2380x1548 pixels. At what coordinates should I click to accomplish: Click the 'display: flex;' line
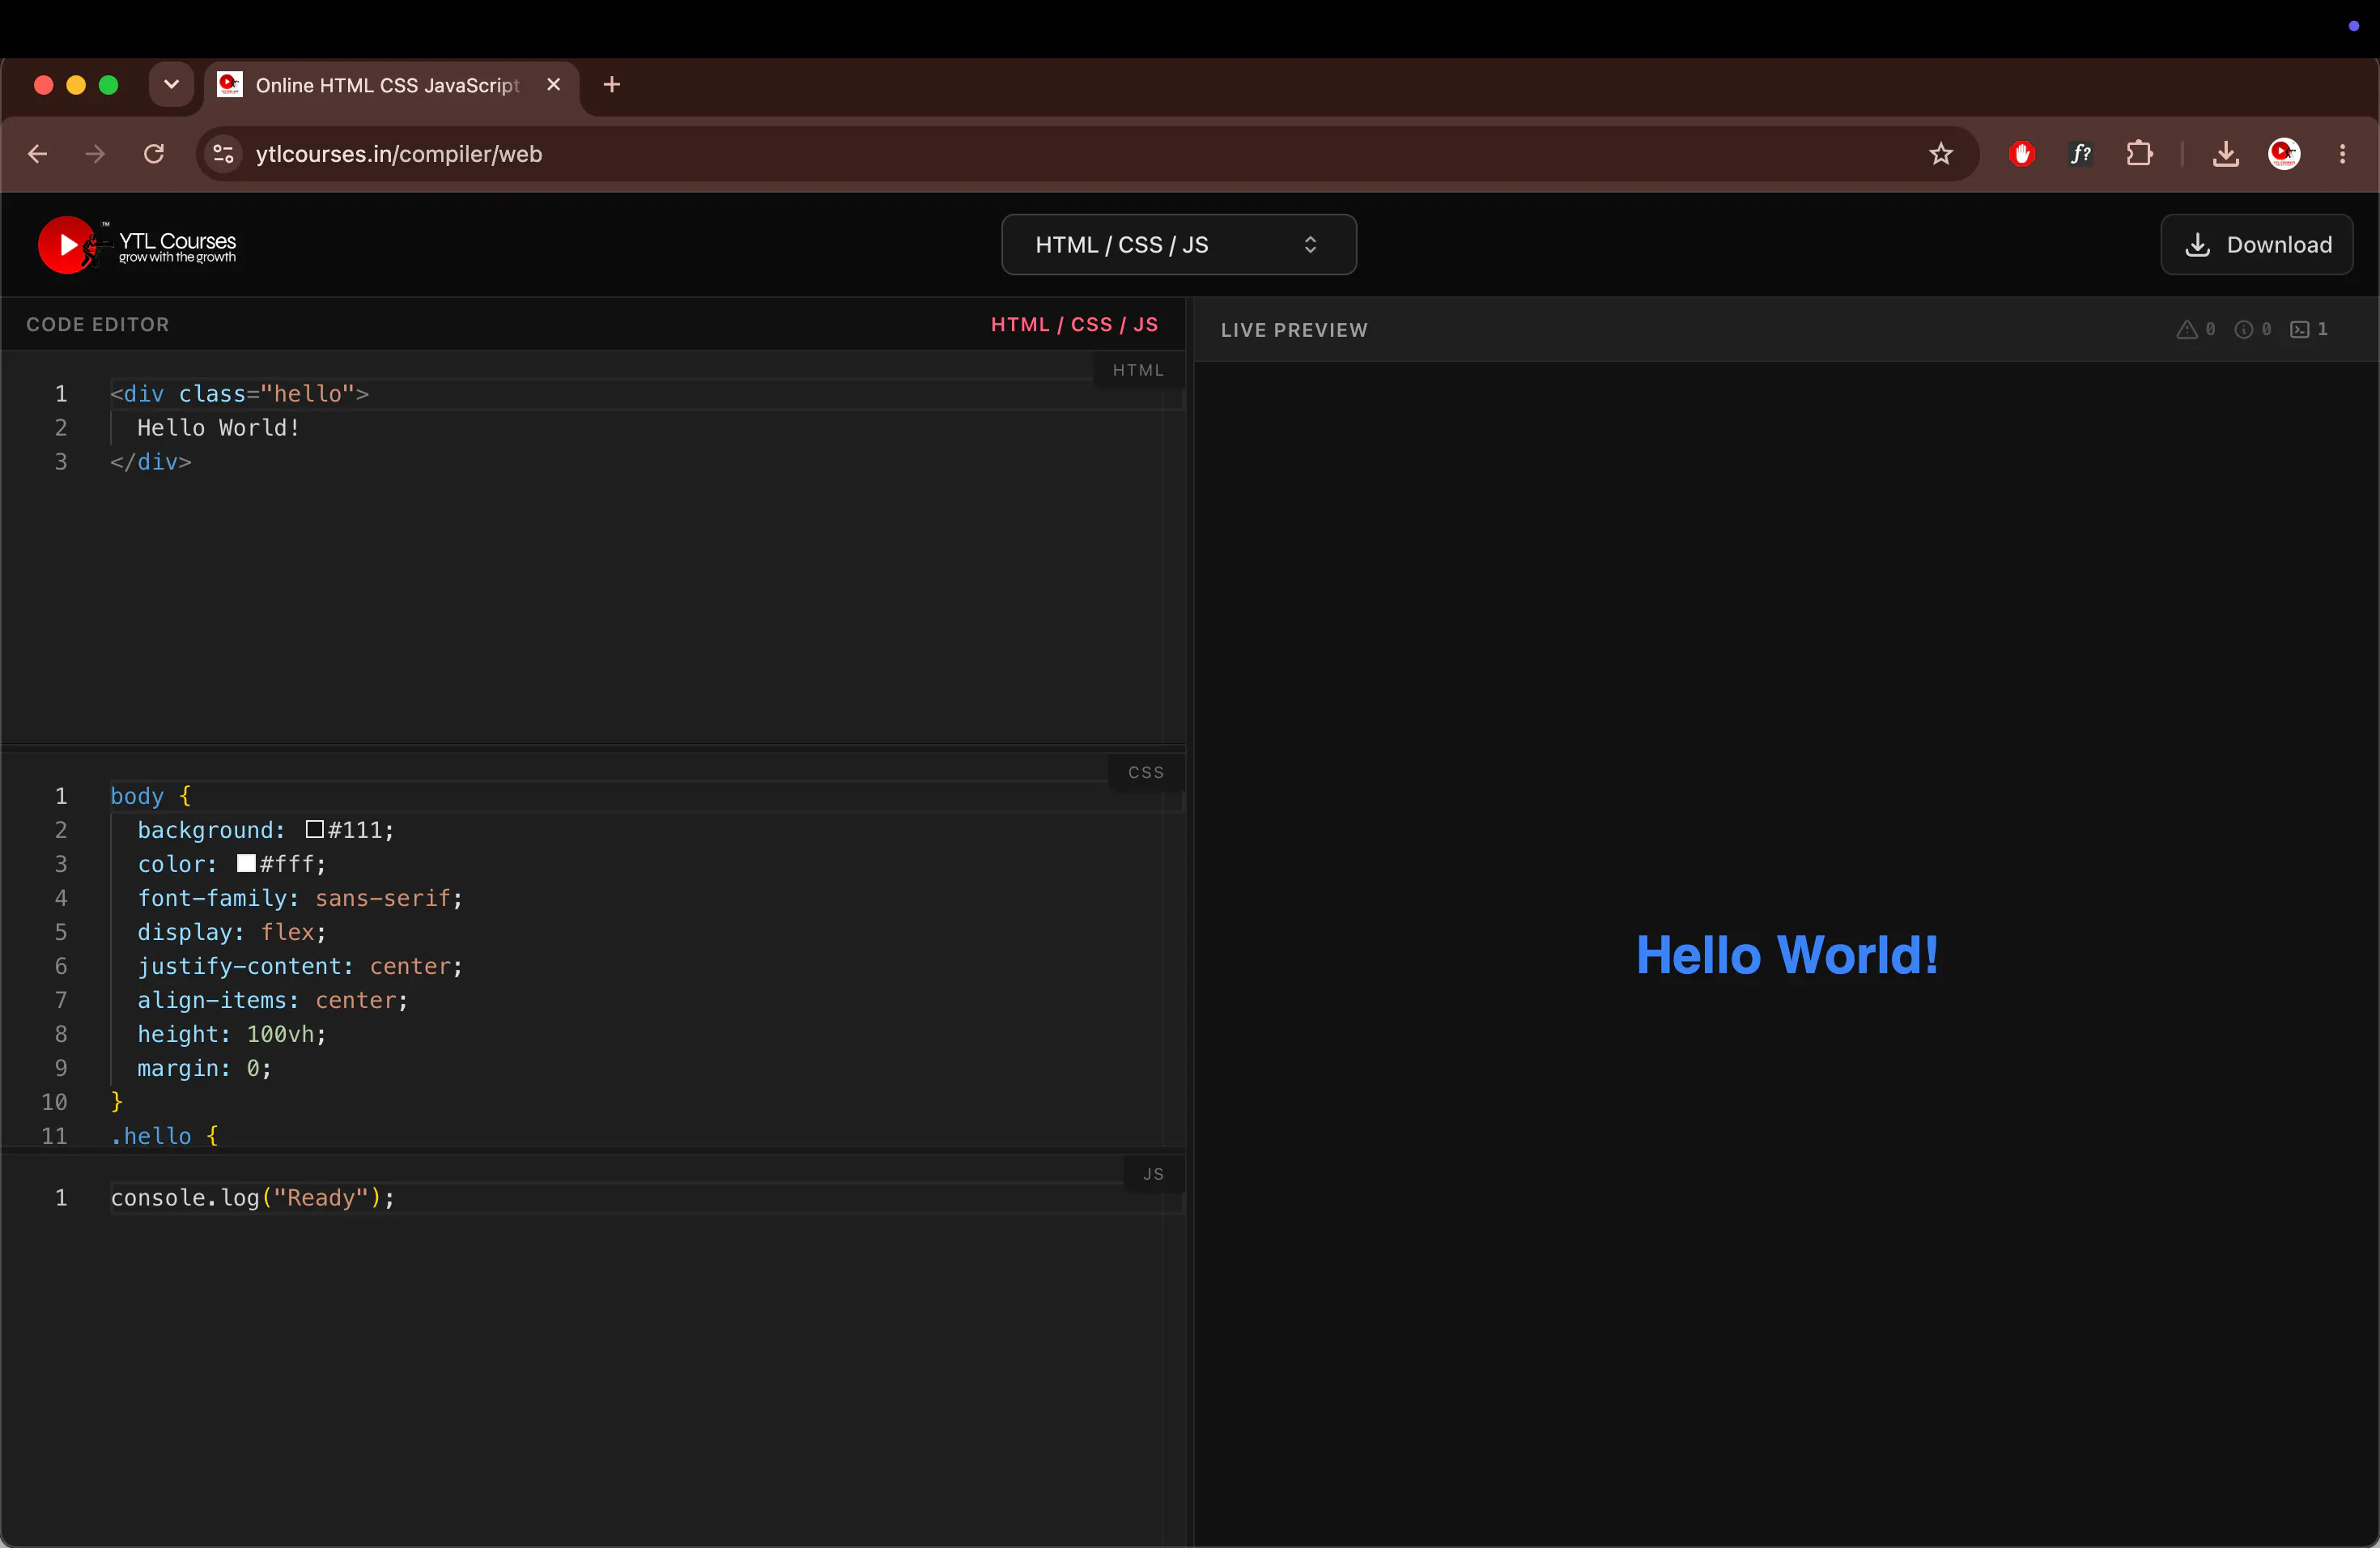(x=232, y=932)
